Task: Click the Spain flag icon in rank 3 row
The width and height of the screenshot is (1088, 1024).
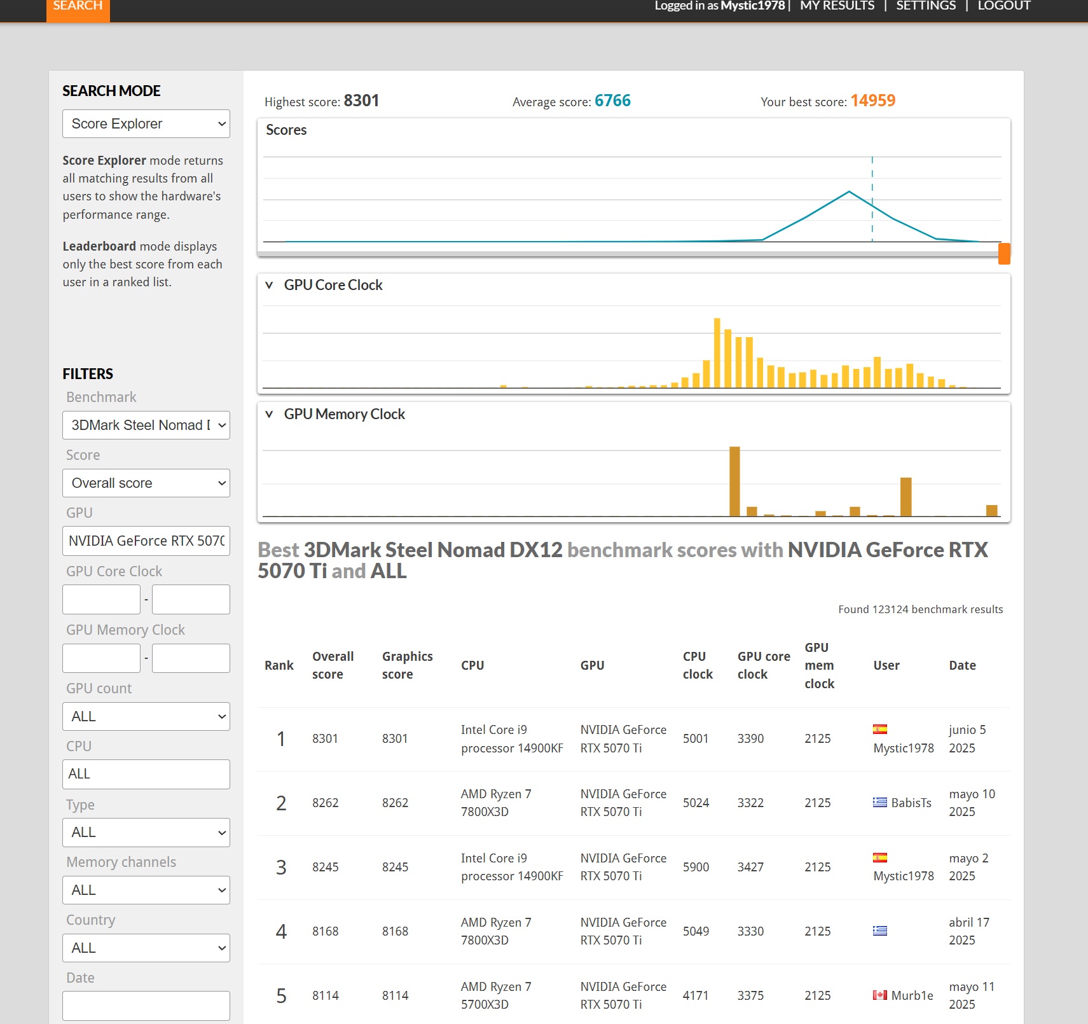Action: tap(880, 858)
